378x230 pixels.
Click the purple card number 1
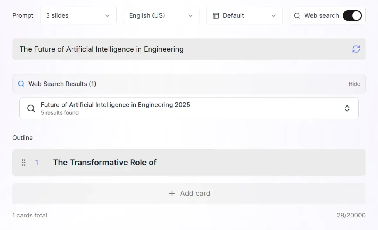pyautogui.click(x=37, y=162)
